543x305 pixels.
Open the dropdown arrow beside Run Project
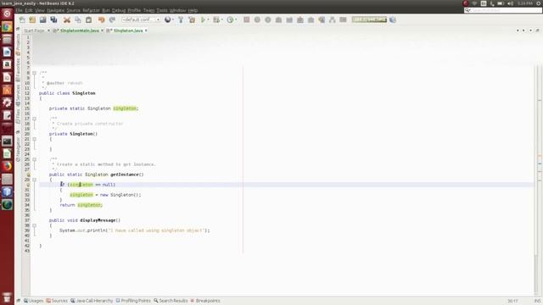(208, 19)
